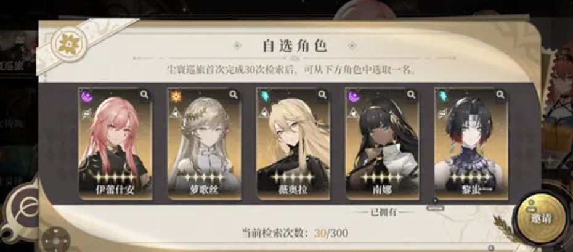Open magnifier details on 薇奥拉 card
The height and width of the screenshot is (252, 573).
coord(322,95)
